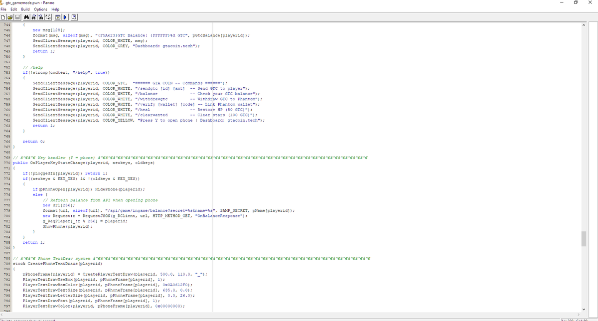
Task: Click the 'PlayerTextDrawLetterSize' line
Action: click(109, 295)
